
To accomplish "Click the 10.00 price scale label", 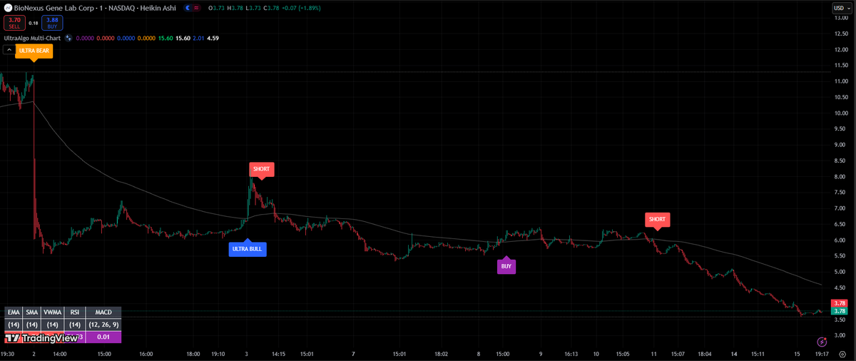I will pos(840,113).
